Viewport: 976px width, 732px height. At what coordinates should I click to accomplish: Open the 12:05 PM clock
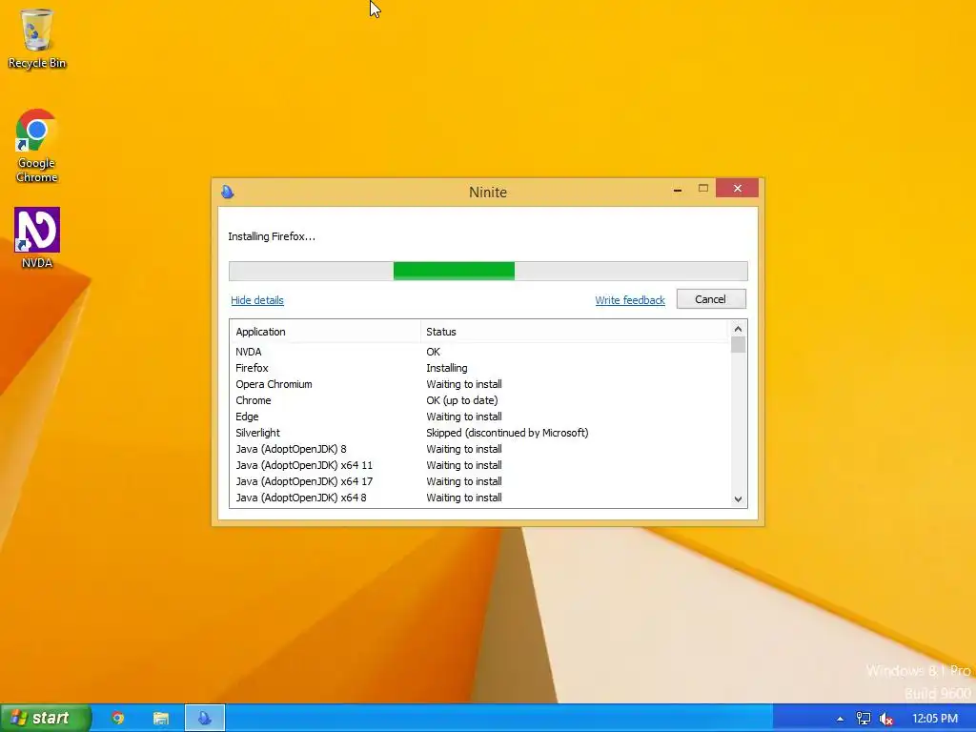click(935, 719)
